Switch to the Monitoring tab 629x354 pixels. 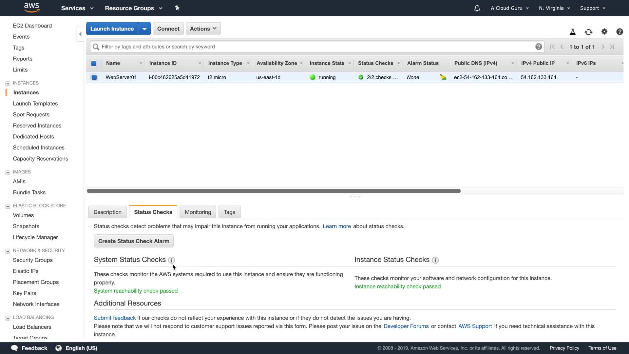click(198, 212)
